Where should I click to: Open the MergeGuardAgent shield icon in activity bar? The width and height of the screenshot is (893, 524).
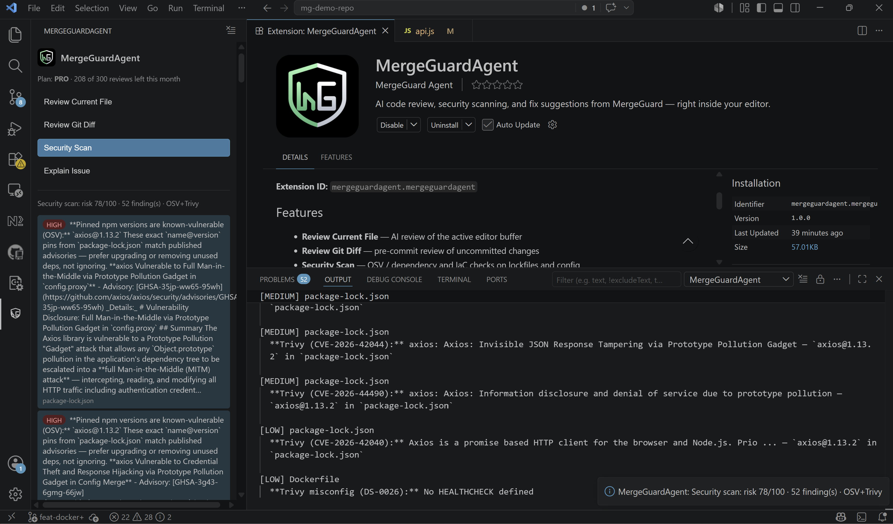pyautogui.click(x=16, y=313)
